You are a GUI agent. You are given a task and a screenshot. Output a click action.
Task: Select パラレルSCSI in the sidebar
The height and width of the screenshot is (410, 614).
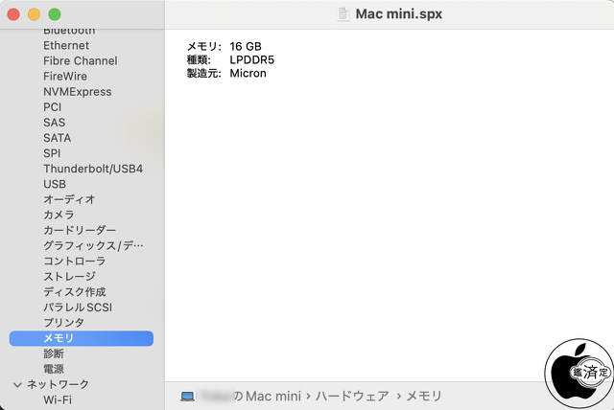pyautogui.click(x=78, y=307)
